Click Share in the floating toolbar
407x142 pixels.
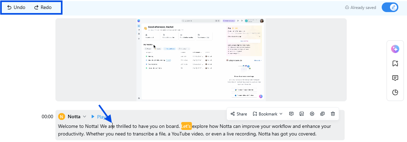(239, 114)
